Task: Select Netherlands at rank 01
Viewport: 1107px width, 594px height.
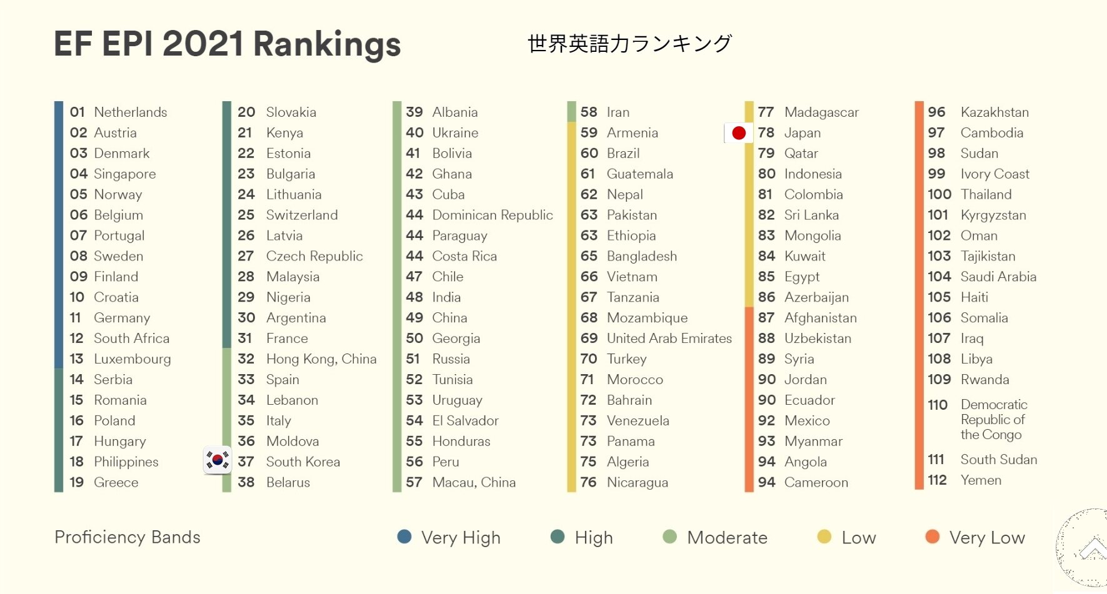Action: click(130, 112)
